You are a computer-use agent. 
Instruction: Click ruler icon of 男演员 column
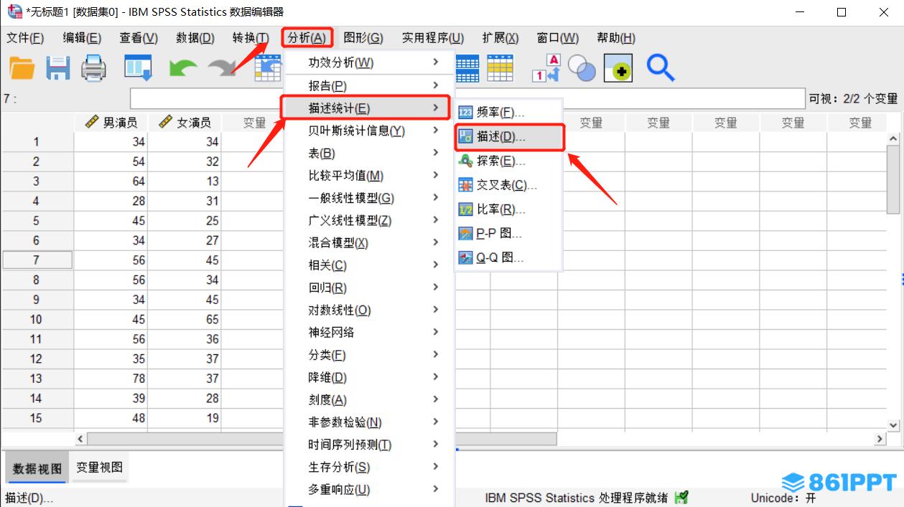91,122
